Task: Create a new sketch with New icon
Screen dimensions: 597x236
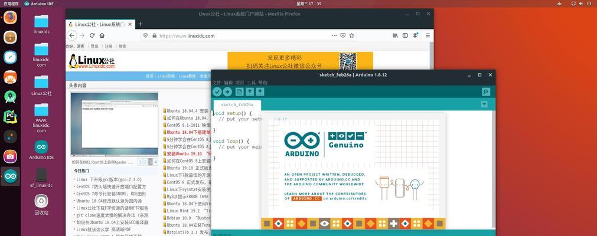Action: pyautogui.click(x=240, y=91)
